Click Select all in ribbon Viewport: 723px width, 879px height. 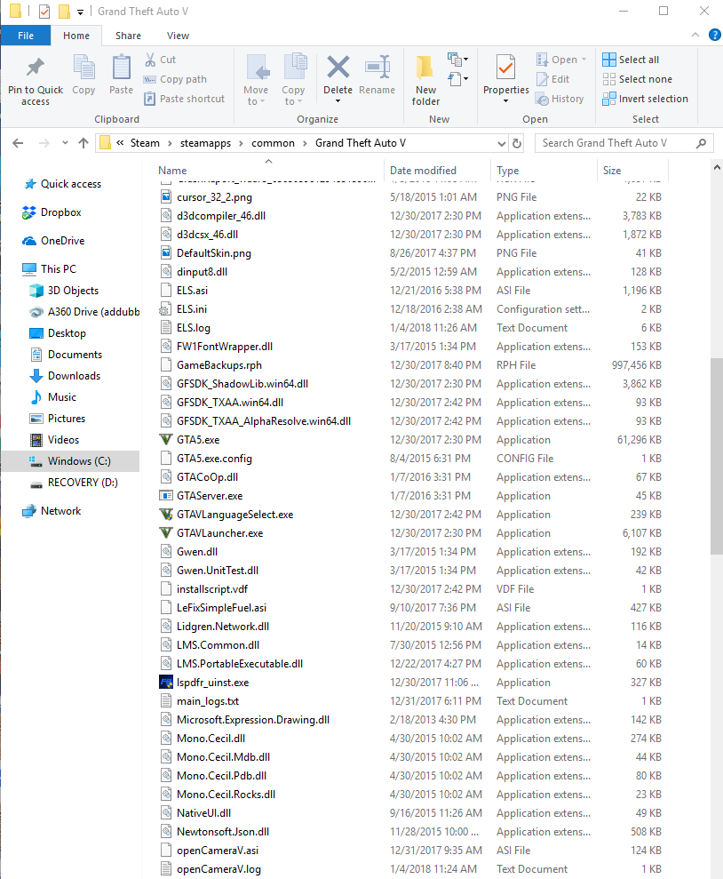coord(632,60)
